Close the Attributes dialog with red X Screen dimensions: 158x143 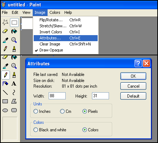146,64
